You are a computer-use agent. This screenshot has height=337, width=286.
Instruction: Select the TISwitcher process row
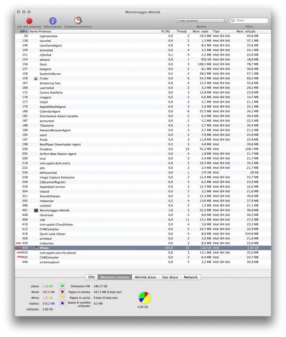pos(143,126)
